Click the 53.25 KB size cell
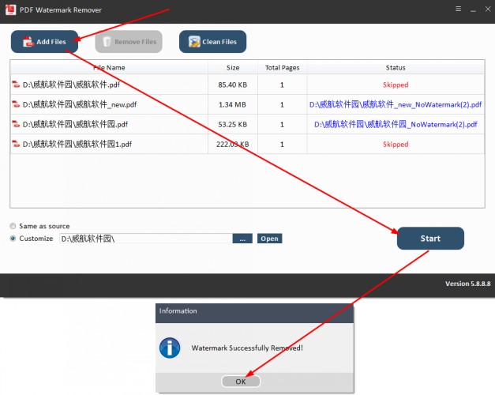 tap(232, 124)
